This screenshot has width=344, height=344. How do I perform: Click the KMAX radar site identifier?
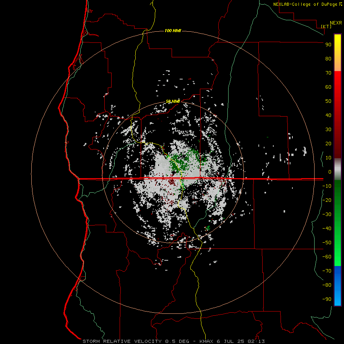click(x=206, y=341)
